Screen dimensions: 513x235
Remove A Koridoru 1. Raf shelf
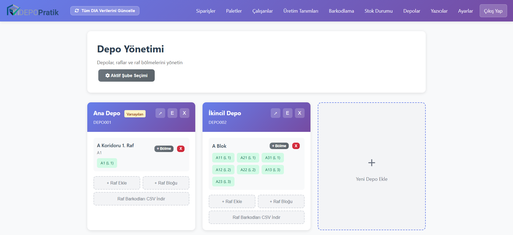181,149
